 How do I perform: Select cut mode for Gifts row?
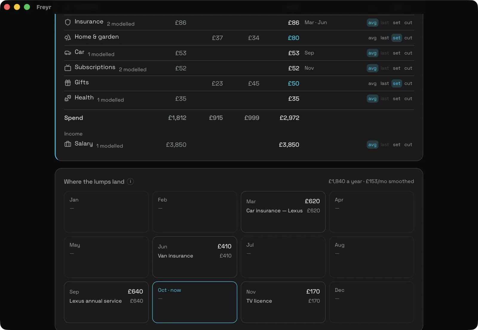[408, 84]
